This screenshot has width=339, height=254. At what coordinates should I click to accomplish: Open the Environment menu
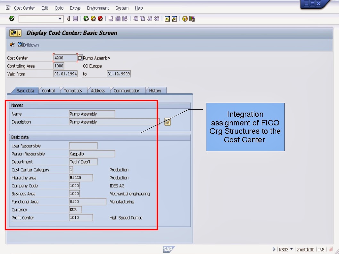[98, 8]
